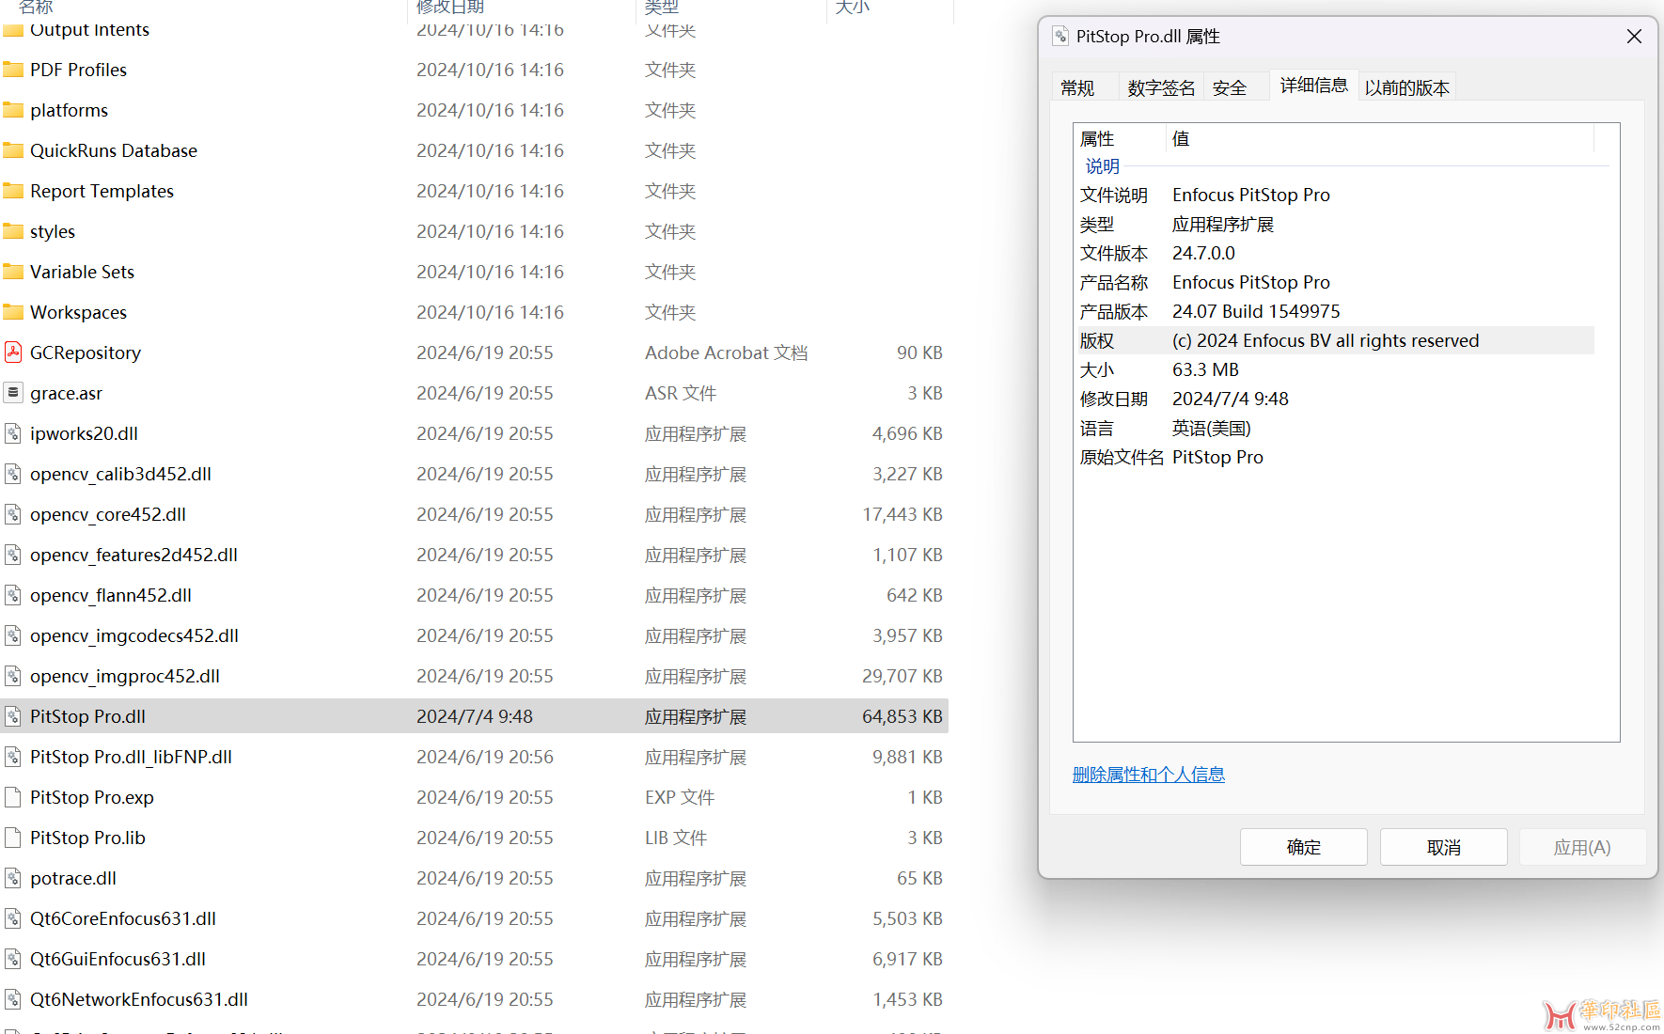
Task: Select the 原始文件名 property row
Action: point(1335,457)
